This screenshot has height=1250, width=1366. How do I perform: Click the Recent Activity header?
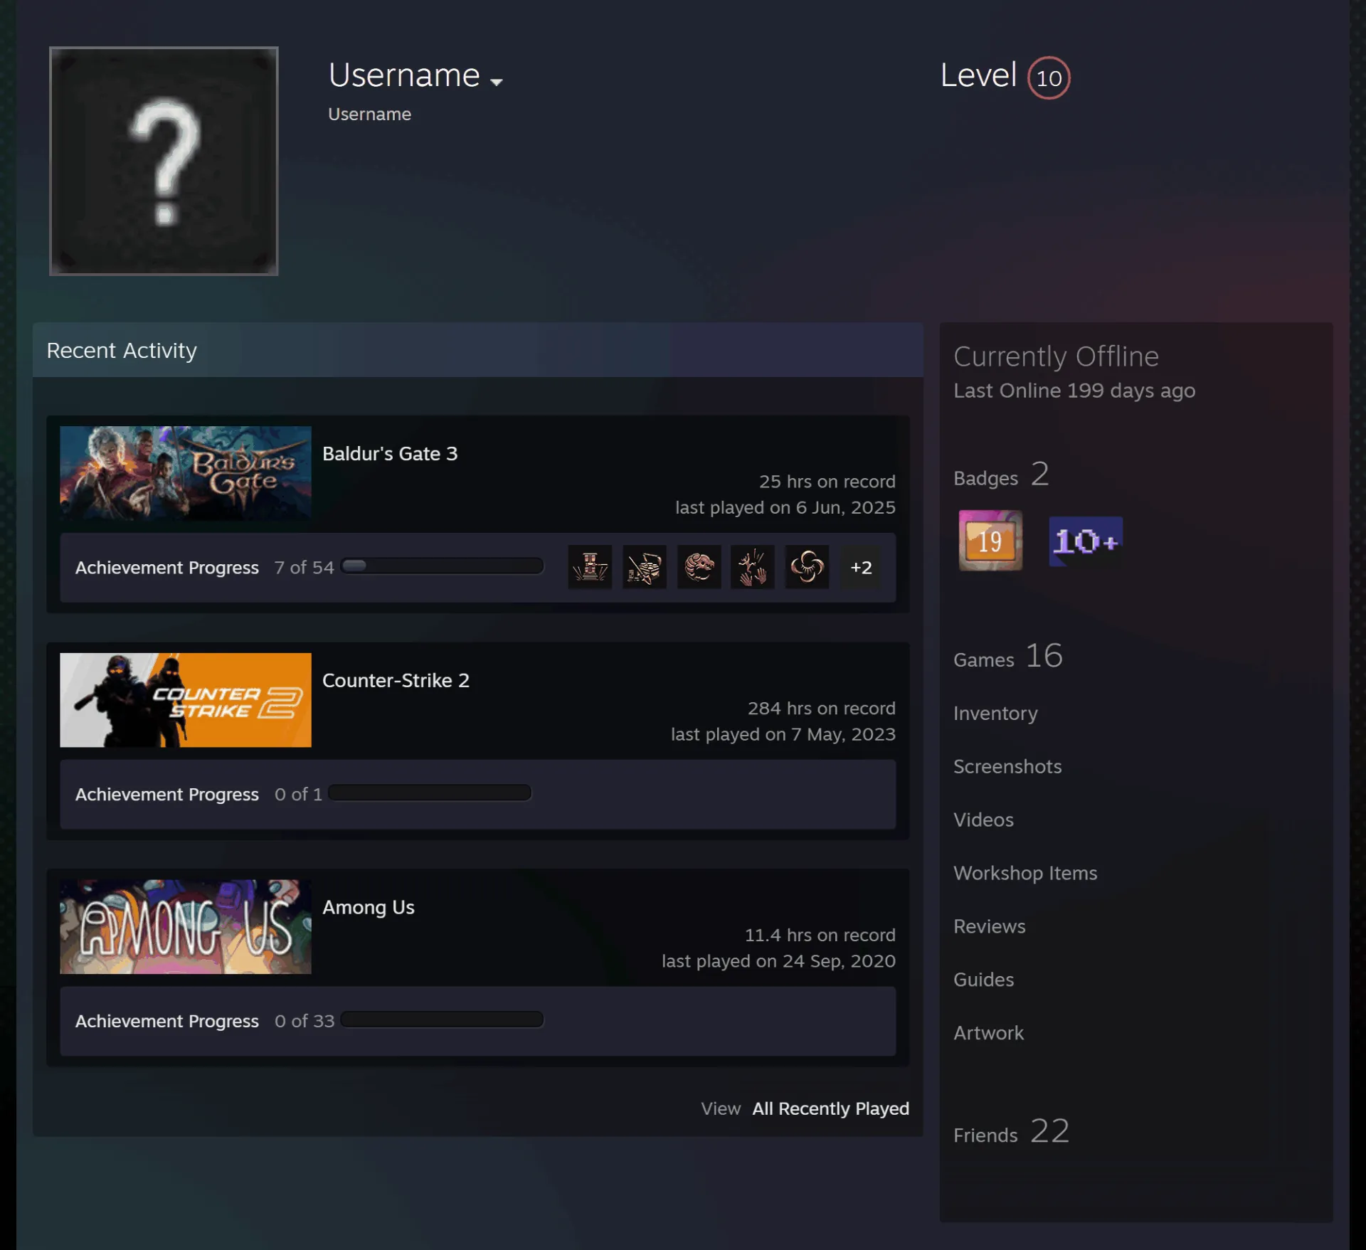478,350
